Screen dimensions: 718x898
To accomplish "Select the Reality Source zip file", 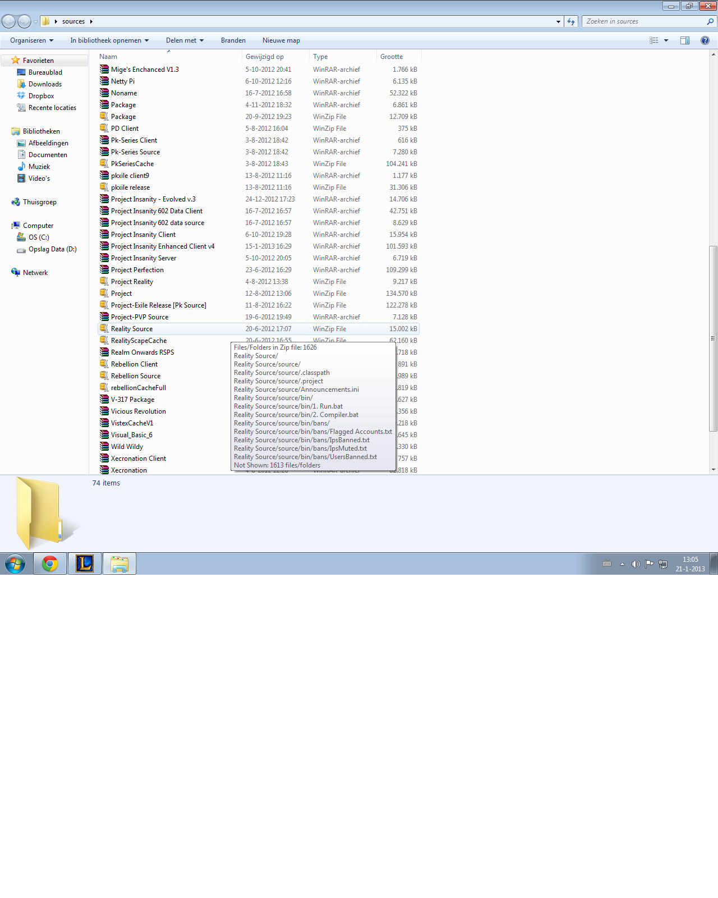I will 259,329.
